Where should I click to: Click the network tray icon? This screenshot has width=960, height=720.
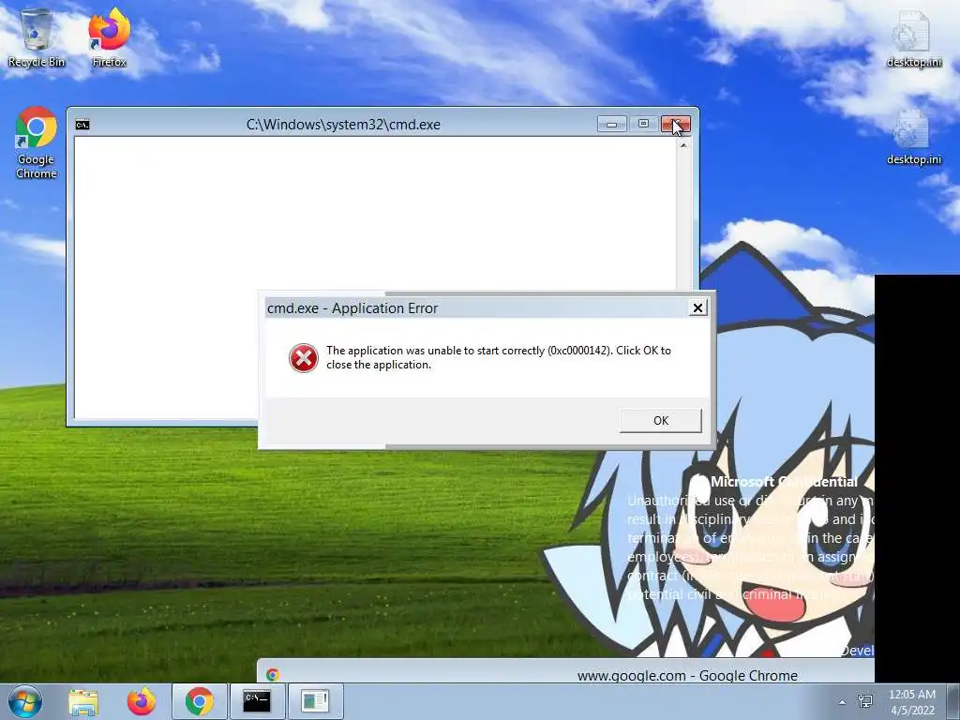[865, 701]
